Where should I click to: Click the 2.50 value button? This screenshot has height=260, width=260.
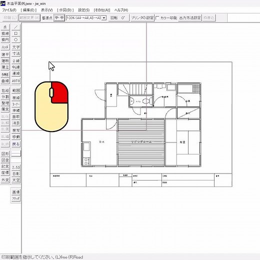tap(16, 167)
